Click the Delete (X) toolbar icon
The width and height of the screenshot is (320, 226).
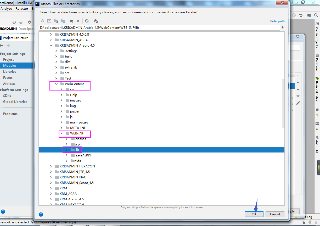tap(78, 21)
